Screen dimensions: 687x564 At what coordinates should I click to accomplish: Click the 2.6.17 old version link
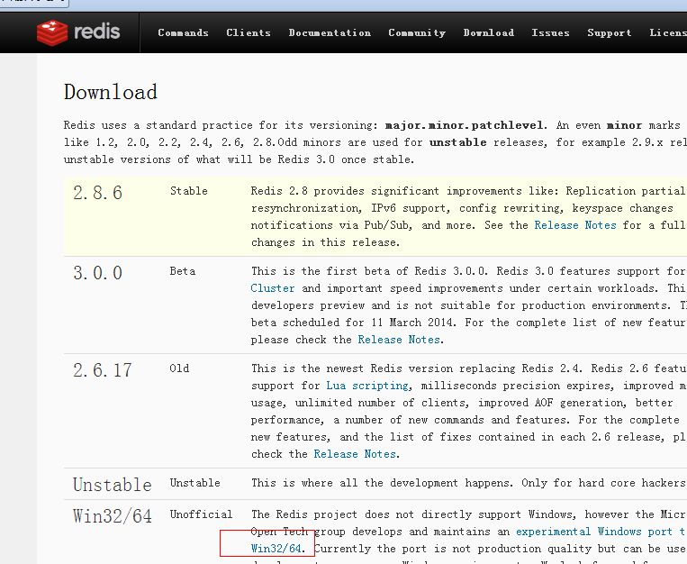104,370
